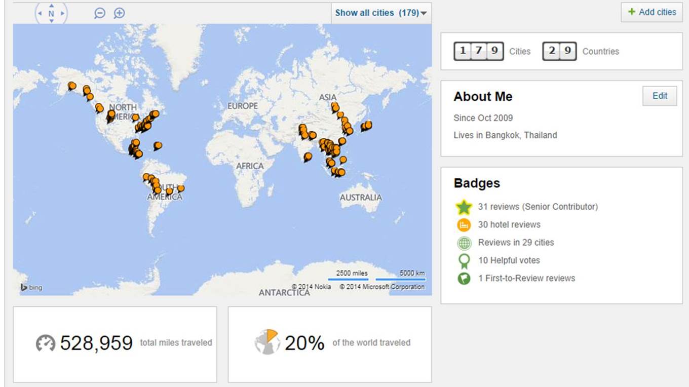Screen dimensions: 689x387
Task: Click the Bing logo on the map
Action: [31, 287]
